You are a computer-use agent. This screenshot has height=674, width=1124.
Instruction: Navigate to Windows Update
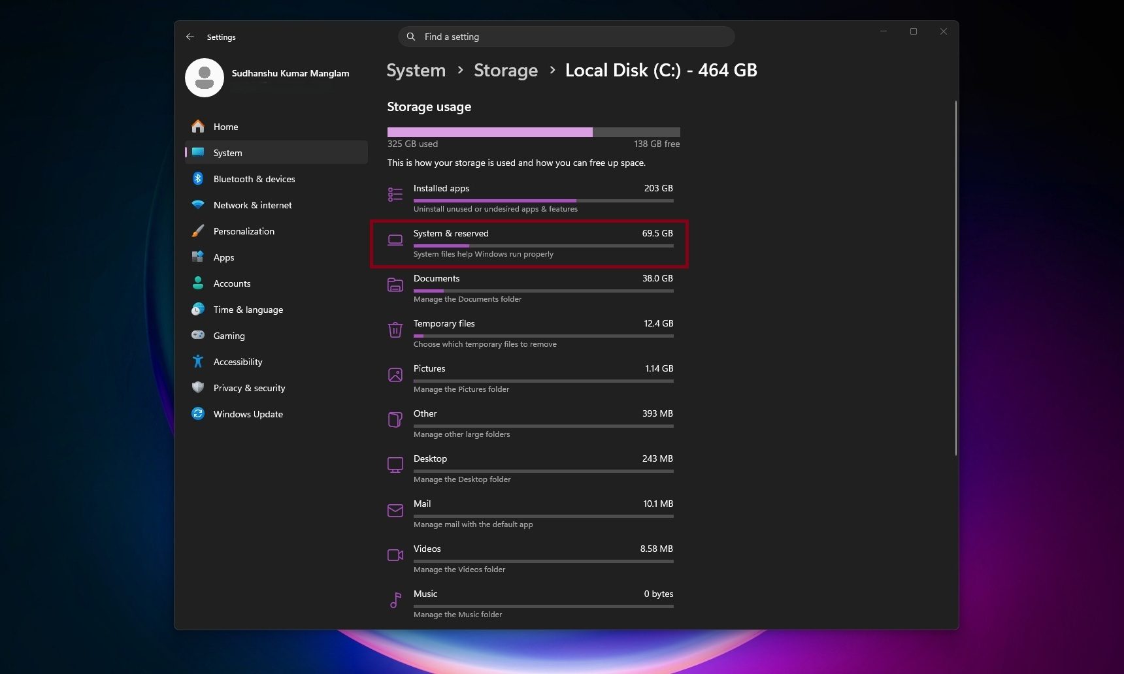(276, 414)
